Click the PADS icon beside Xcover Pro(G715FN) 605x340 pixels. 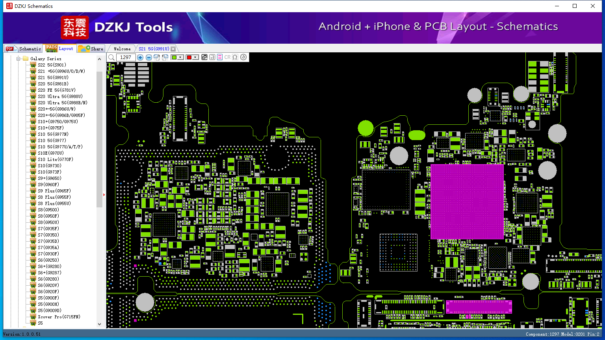pyautogui.click(x=33, y=317)
